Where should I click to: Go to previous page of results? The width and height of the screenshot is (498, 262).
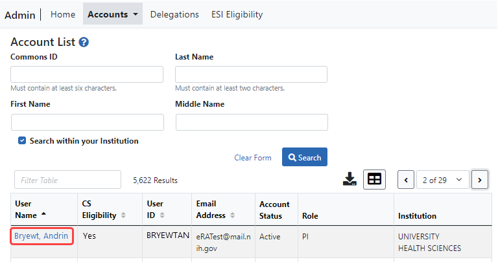pyautogui.click(x=406, y=180)
